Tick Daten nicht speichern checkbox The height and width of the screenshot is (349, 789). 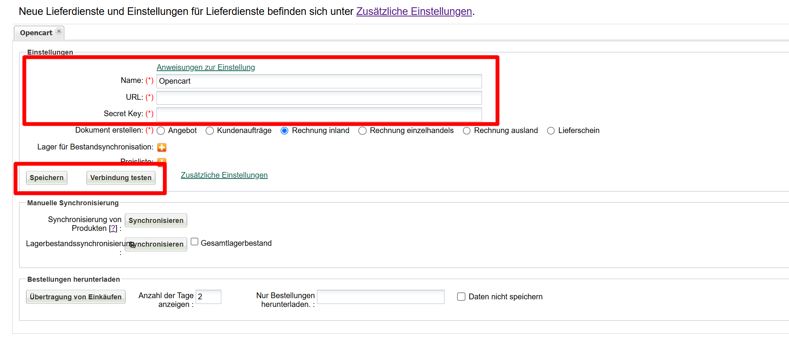[461, 297]
